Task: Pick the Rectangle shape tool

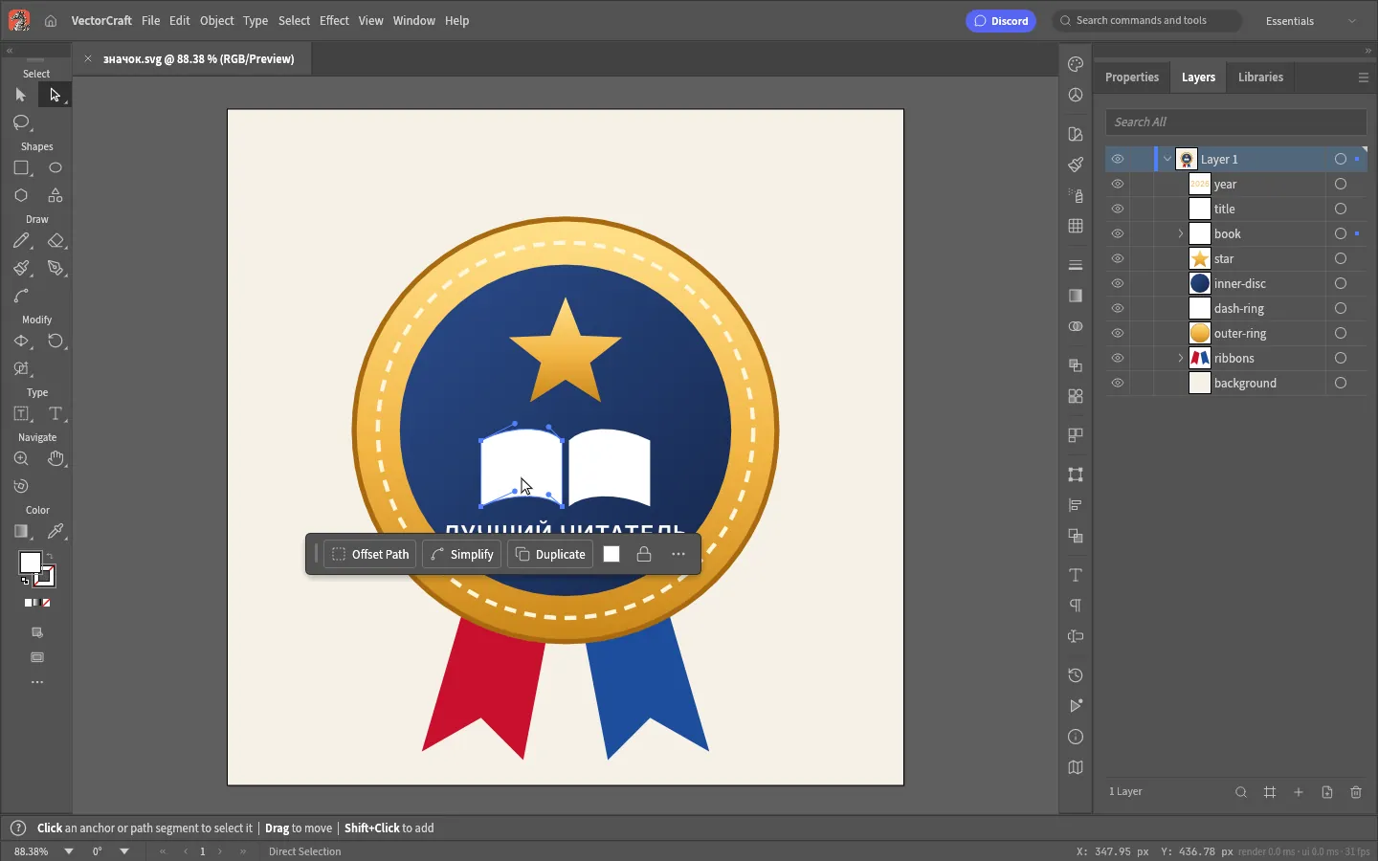Action: click(x=21, y=168)
